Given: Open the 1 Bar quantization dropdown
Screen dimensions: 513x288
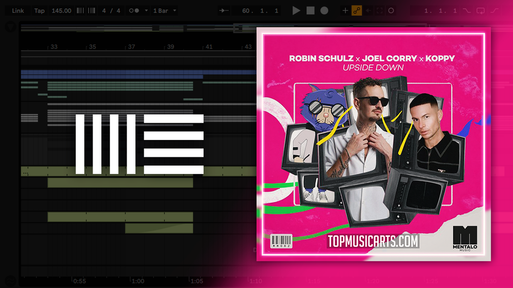Looking at the screenshot, I should [x=164, y=10].
